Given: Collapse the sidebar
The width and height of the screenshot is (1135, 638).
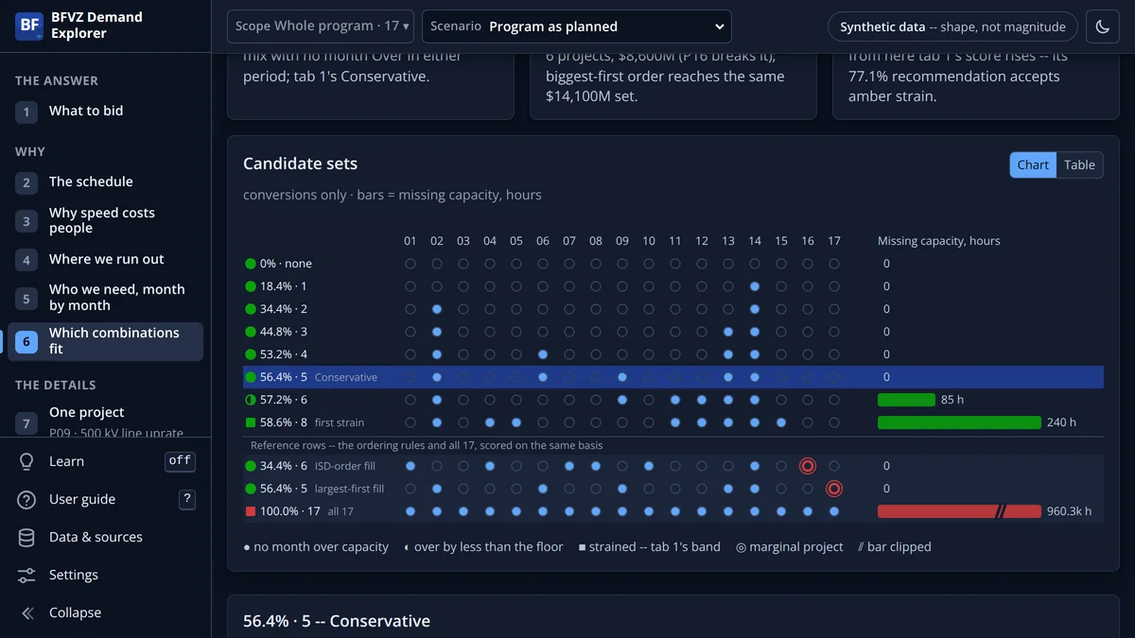Looking at the screenshot, I should point(74,612).
